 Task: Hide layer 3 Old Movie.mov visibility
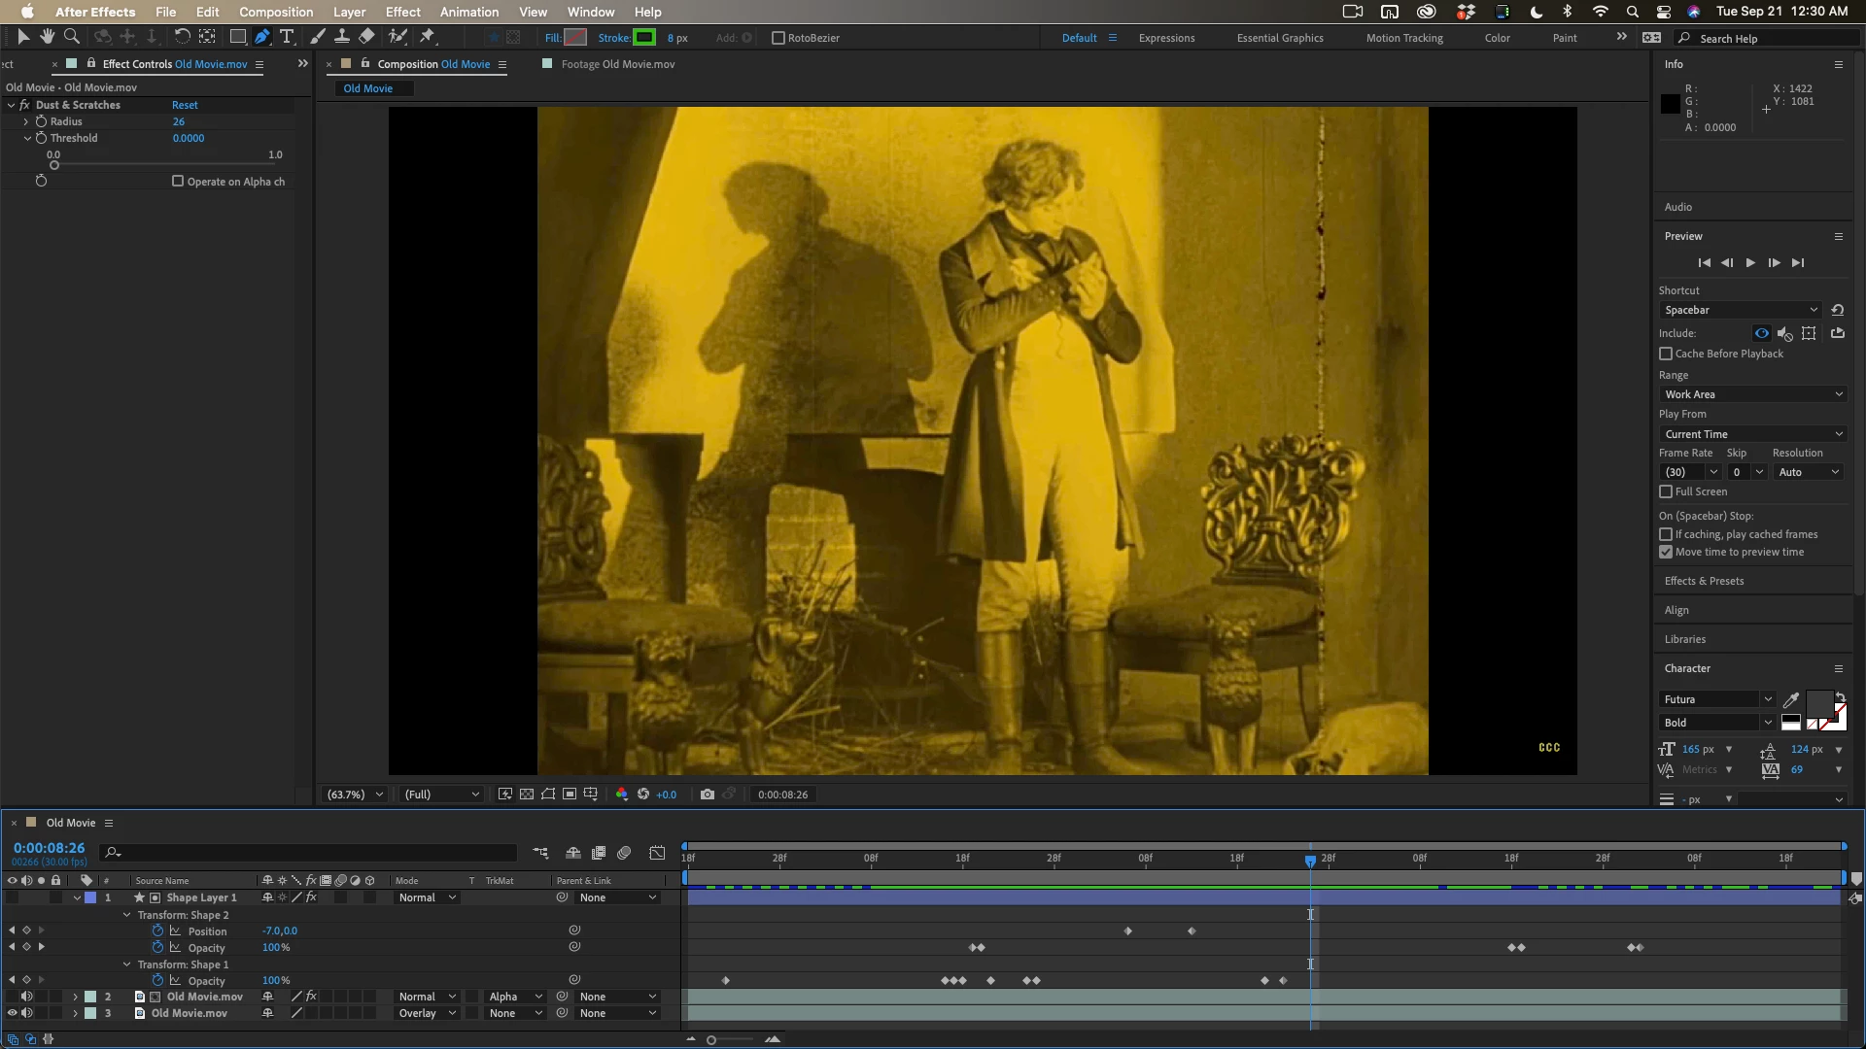coord(12,1013)
